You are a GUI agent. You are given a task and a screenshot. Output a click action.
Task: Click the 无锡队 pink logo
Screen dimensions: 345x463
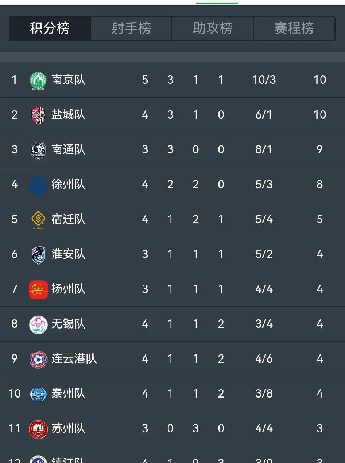38,325
